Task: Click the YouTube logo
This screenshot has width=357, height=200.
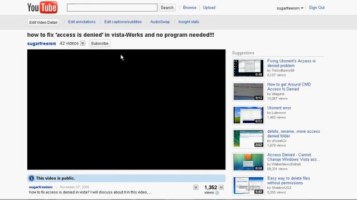Action: (42, 7)
